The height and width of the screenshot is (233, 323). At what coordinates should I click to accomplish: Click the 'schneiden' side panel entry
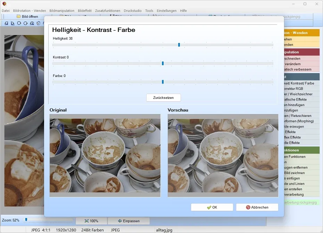tap(302, 59)
